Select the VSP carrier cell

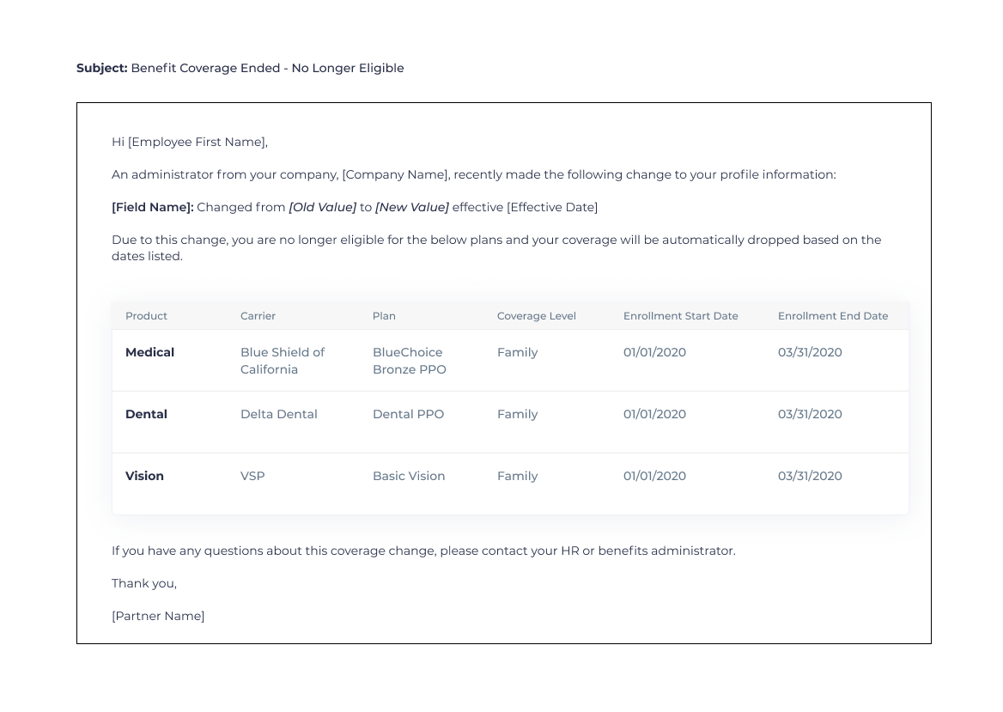(x=252, y=476)
